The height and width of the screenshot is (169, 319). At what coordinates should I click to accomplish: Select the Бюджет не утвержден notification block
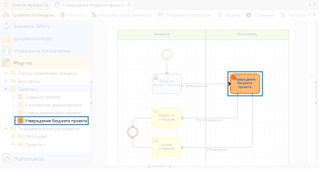[x=167, y=118]
